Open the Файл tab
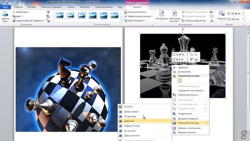 click(x=5, y=7)
